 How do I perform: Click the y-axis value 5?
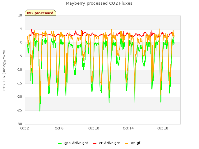[x=21, y=29]
